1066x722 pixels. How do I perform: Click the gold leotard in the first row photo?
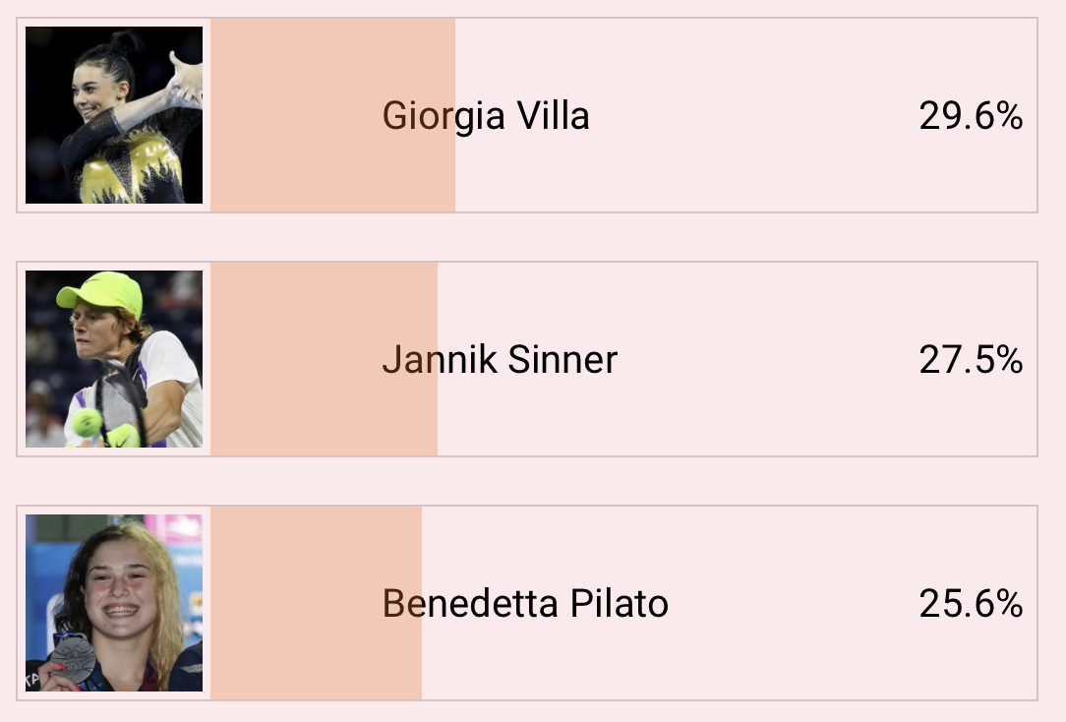click(131, 168)
